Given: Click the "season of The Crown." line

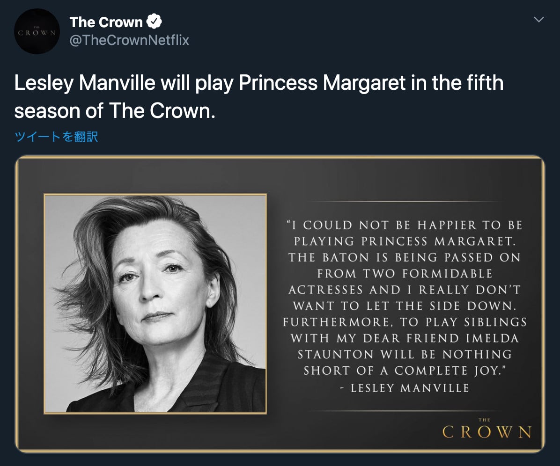Looking at the screenshot, I should [115, 110].
